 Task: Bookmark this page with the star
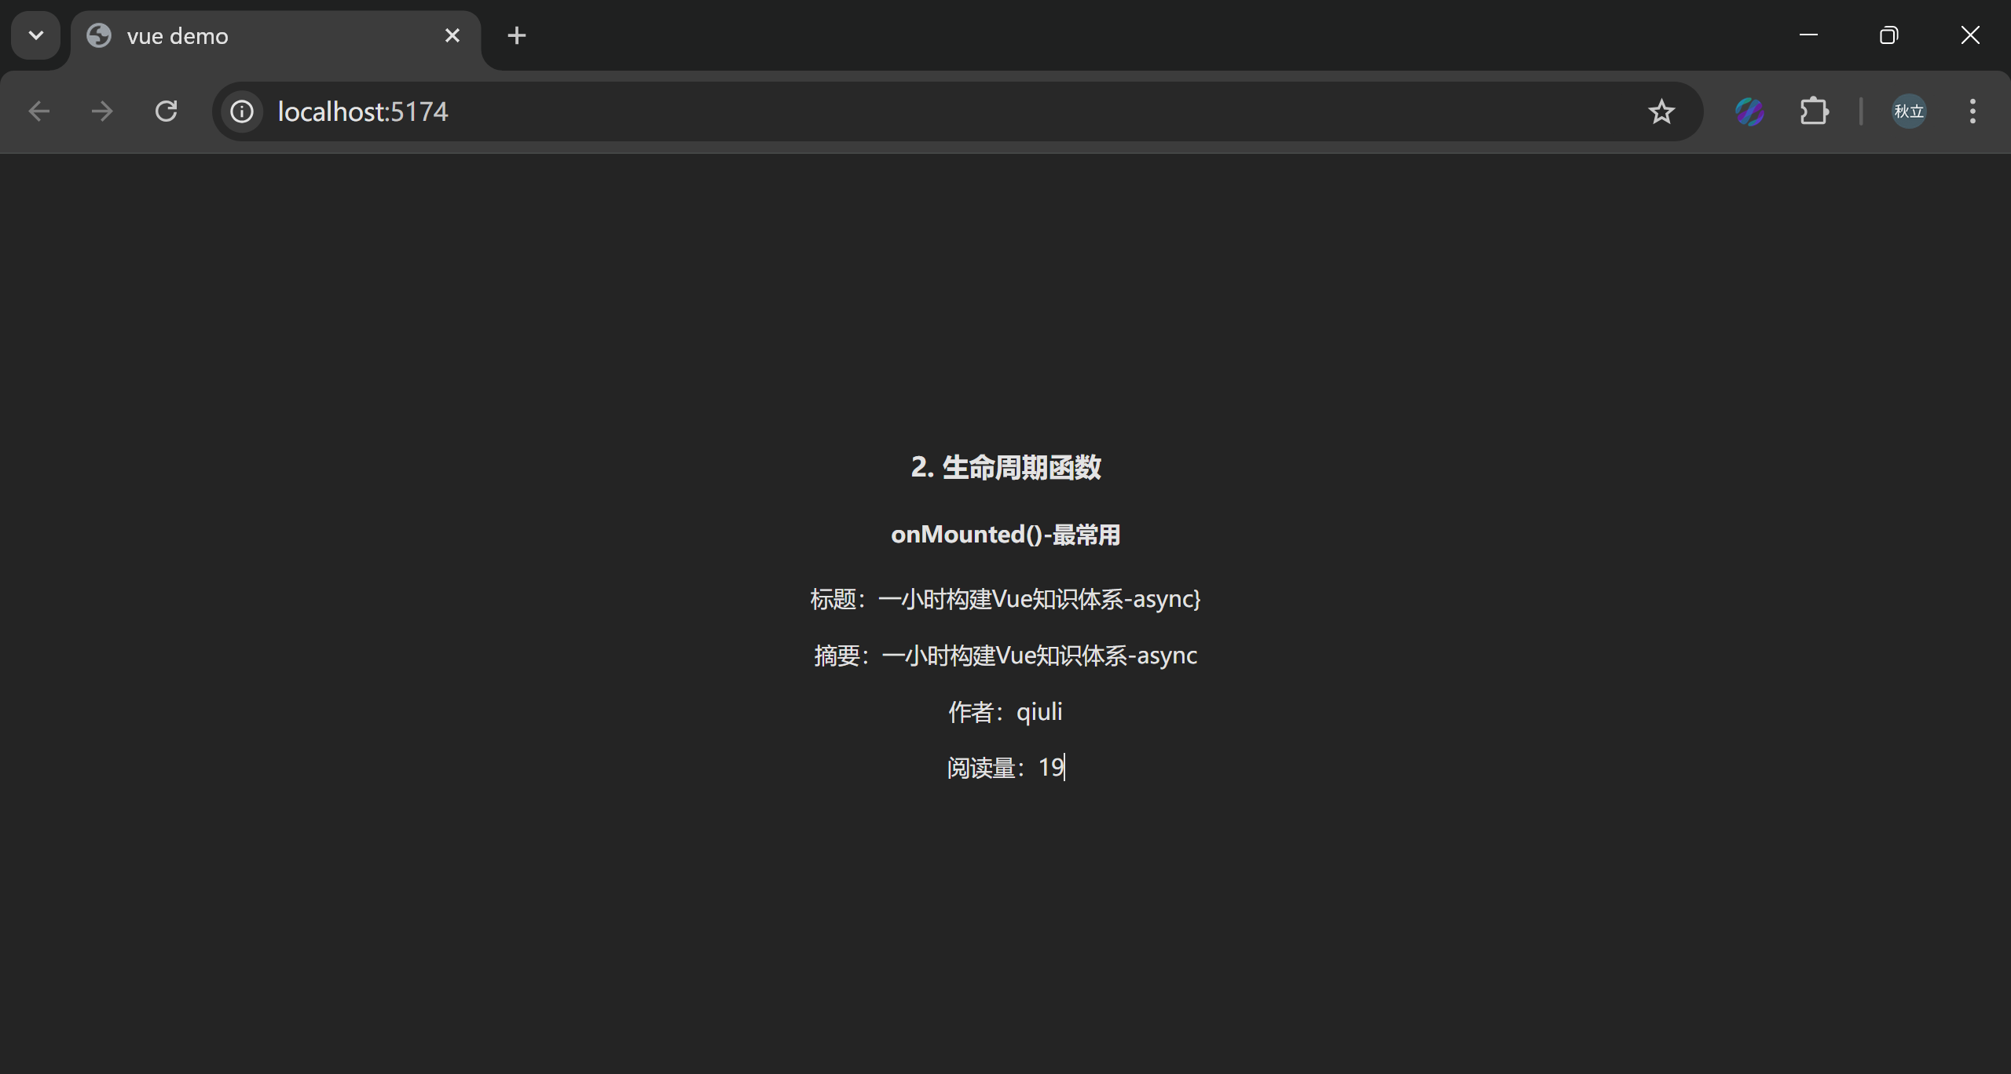click(x=1661, y=111)
